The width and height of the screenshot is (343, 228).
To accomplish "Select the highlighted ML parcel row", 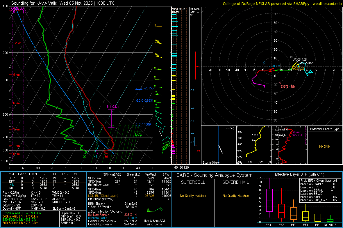I will (44, 185).
